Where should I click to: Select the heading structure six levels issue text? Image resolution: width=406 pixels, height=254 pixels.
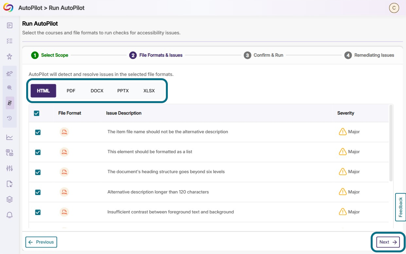click(x=166, y=172)
